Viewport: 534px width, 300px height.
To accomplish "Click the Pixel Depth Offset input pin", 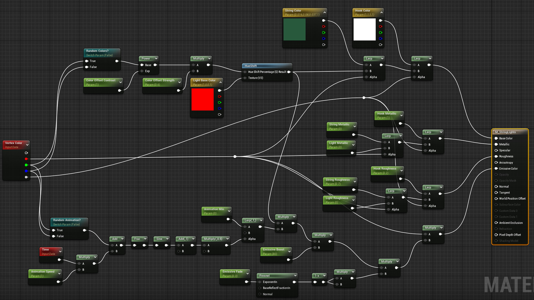I will [x=496, y=235].
